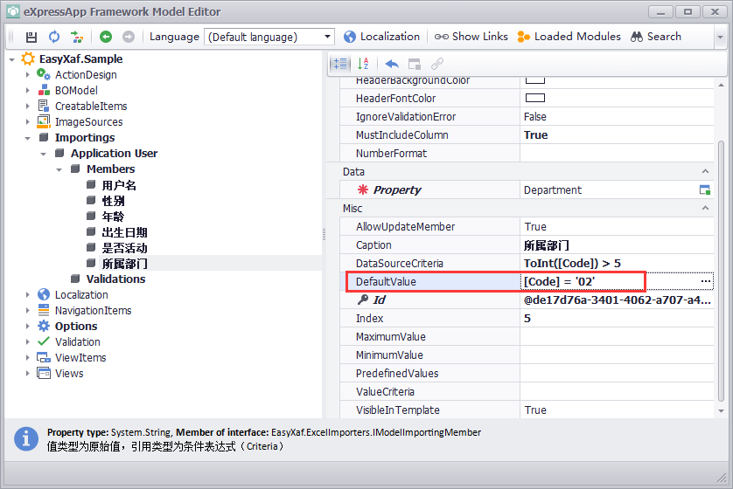
Task: Click the Save icon in the toolbar
Action: click(x=31, y=37)
